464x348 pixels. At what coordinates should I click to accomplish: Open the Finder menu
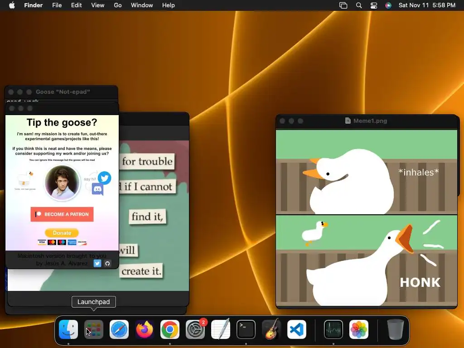[34, 5]
